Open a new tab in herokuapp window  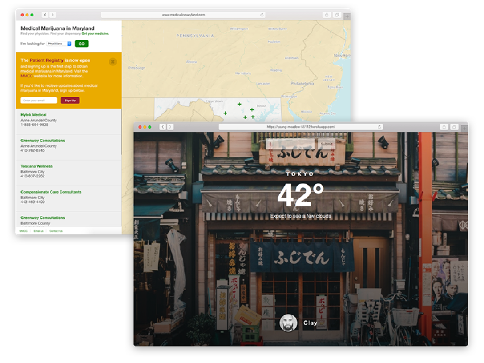464,128
